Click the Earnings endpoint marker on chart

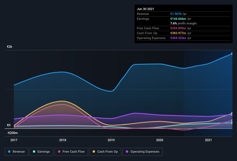pyautogui.click(x=232, y=123)
